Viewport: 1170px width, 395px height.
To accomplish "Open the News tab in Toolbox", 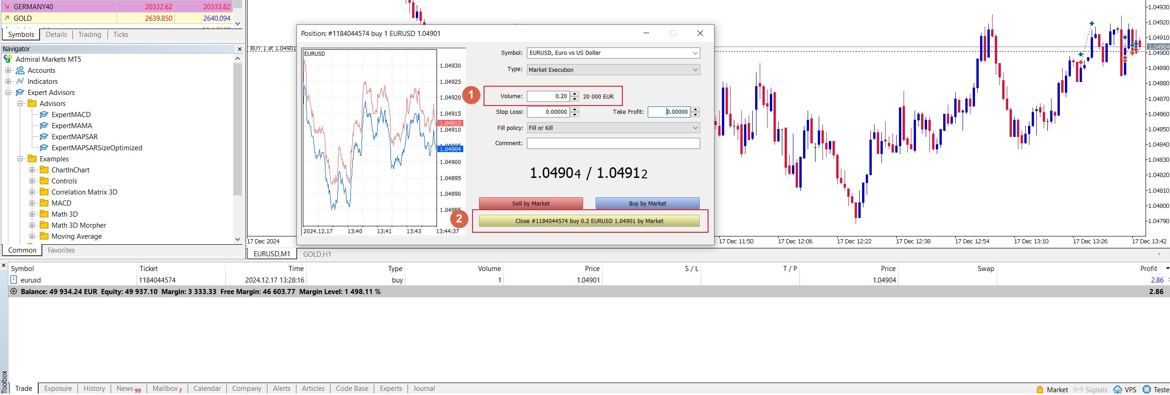I will pyautogui.click(x=128, y=389).
